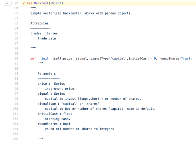Click line number 81

[16, 13]
